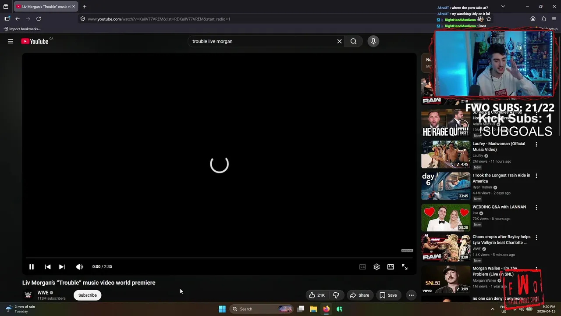Toggle theater mode on the player

pos(391,267)
